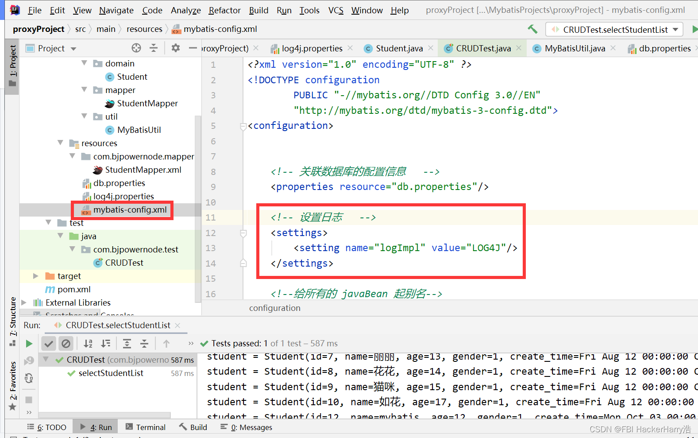Screen dimensions: 698x438
Task: Toggle Sort Alphabetically in test runner
Action: [x=88, y=343]
